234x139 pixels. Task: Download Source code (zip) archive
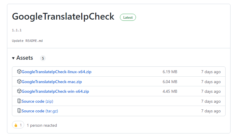click(x=37, y=101)
